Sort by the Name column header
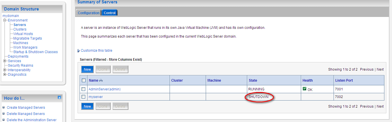The width and height of the screenshot is (392, 122). coord(93,80)
